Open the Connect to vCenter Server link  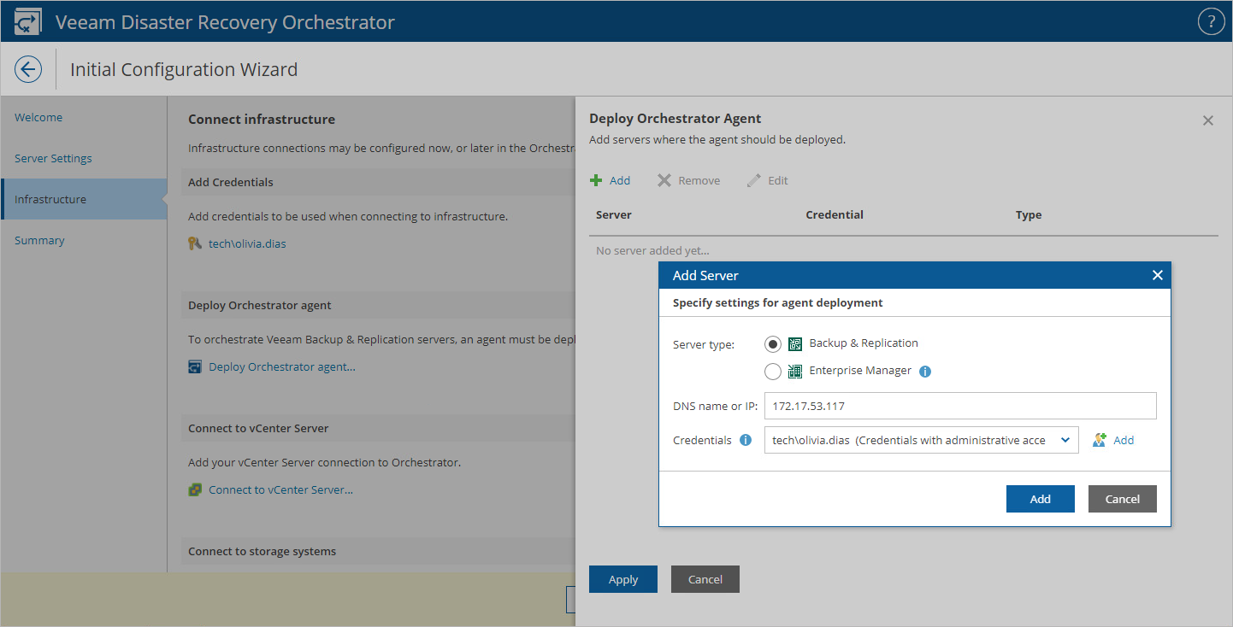280,490
